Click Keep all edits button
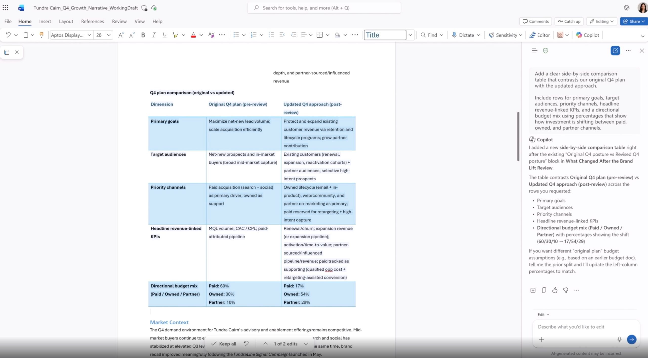This screenshot has width=648, height=358. [x=224, y=344]
